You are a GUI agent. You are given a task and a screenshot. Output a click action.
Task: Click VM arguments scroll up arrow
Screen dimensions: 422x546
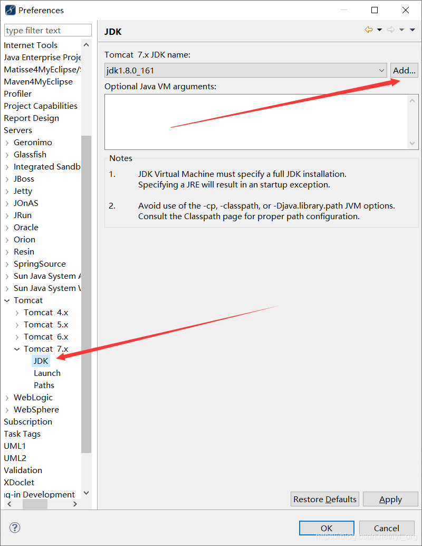pyautogui.click(x=413, y=101)
